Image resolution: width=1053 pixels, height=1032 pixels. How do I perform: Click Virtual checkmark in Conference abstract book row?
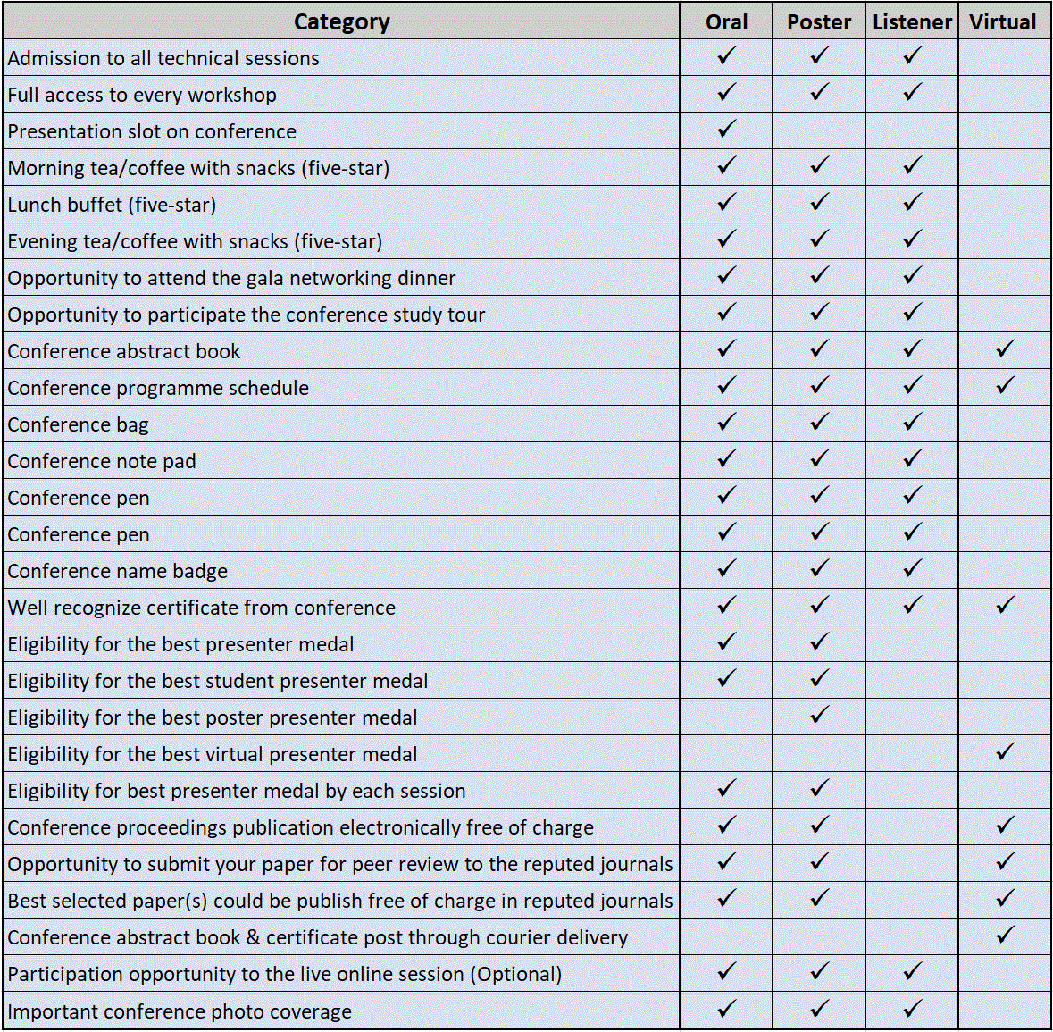pos(1005,348)
